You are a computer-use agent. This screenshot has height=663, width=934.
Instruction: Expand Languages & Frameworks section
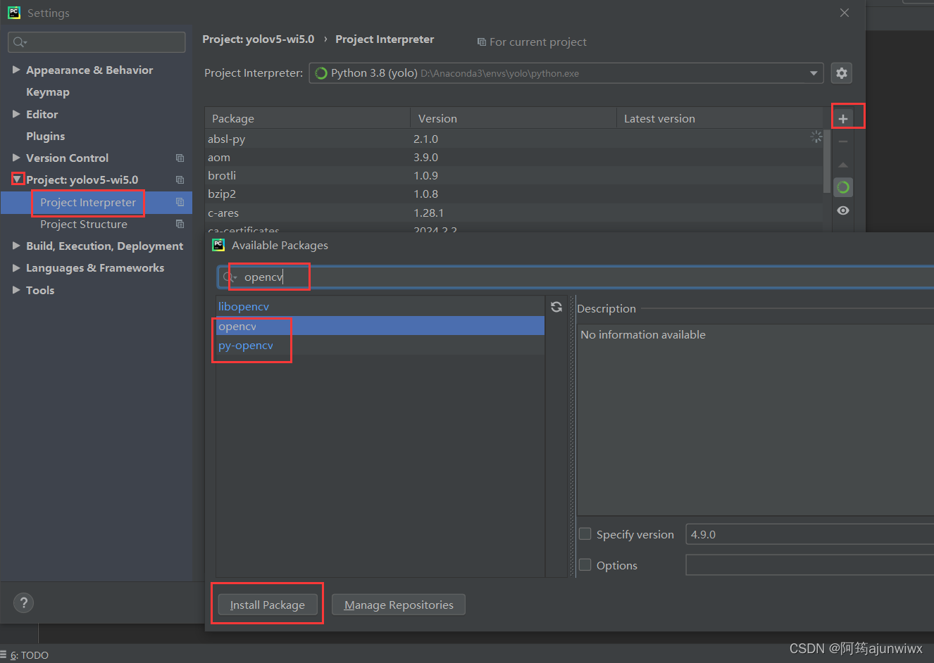pos(16,267)
